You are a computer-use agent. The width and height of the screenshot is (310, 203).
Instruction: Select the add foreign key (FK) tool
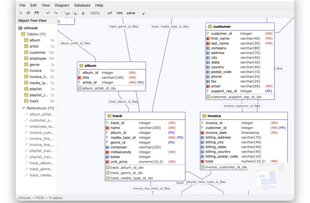120,13
